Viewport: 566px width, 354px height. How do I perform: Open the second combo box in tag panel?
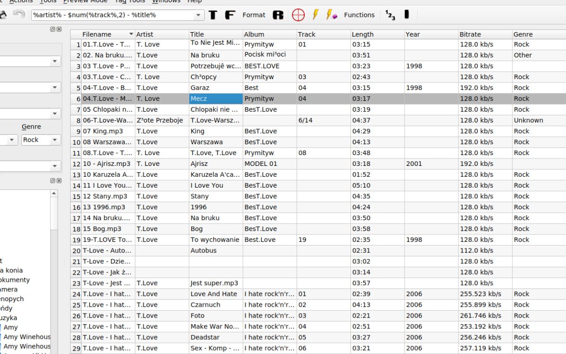55,88
